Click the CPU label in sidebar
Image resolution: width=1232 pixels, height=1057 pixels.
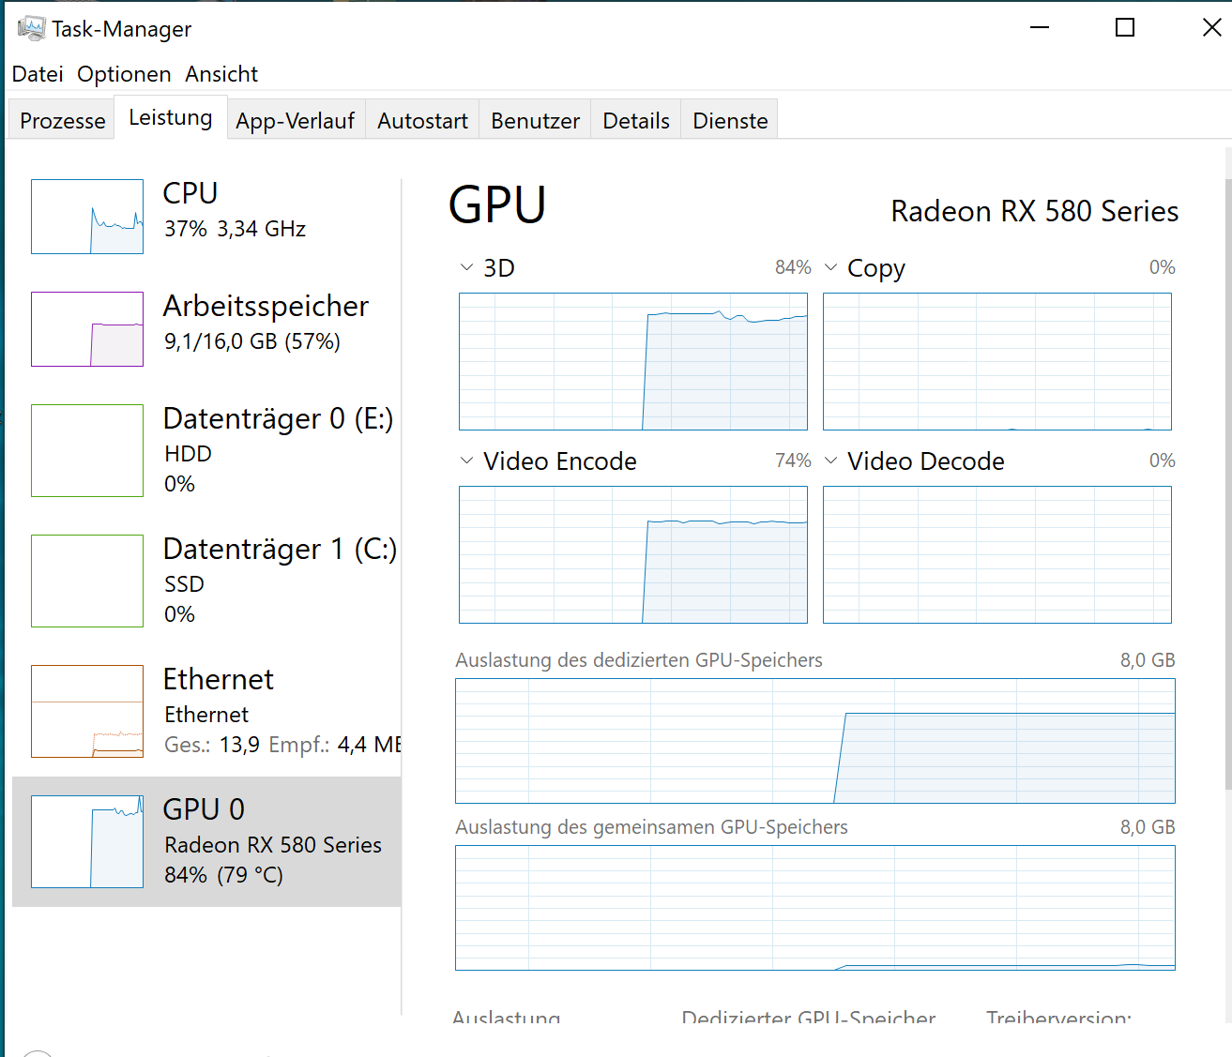pyautogui.click(x=190, y=193)
